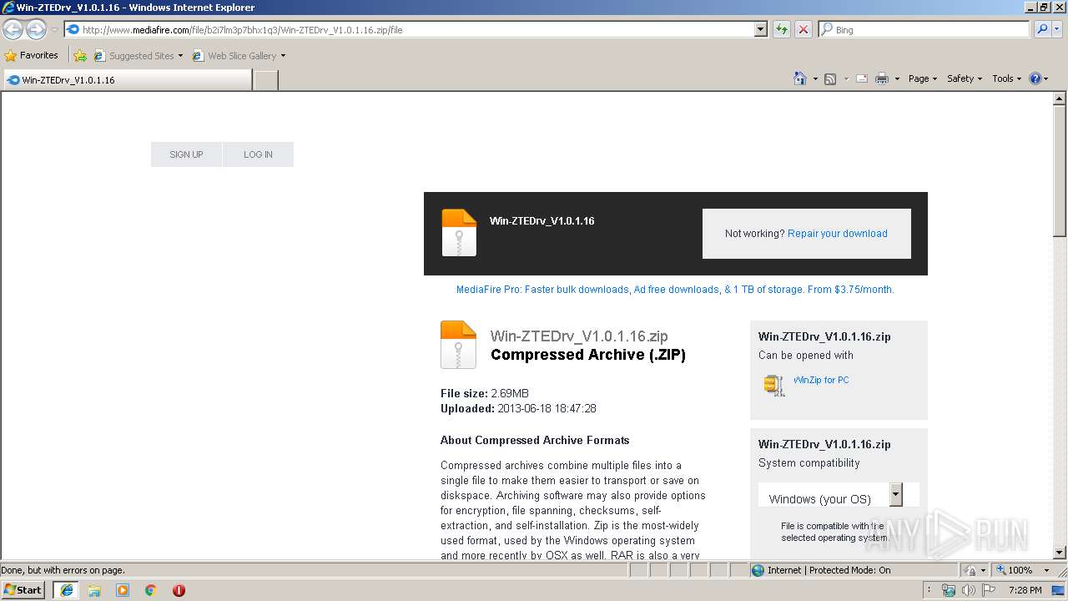
Task: Click the page zoom level 100% button
Action: click(x=1015, y=570)
